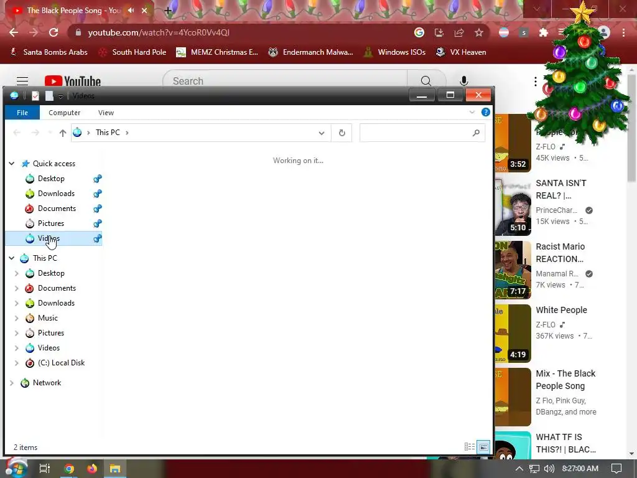
Task: Click the install app icon in address bar
Action: 439,32
